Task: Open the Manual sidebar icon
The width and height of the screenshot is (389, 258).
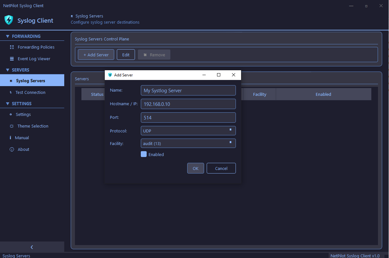Action: tap(11, 138)
